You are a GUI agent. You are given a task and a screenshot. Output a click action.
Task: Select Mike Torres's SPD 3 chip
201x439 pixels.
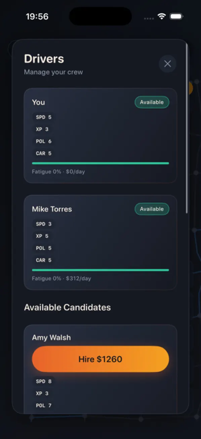click(44, 224)
